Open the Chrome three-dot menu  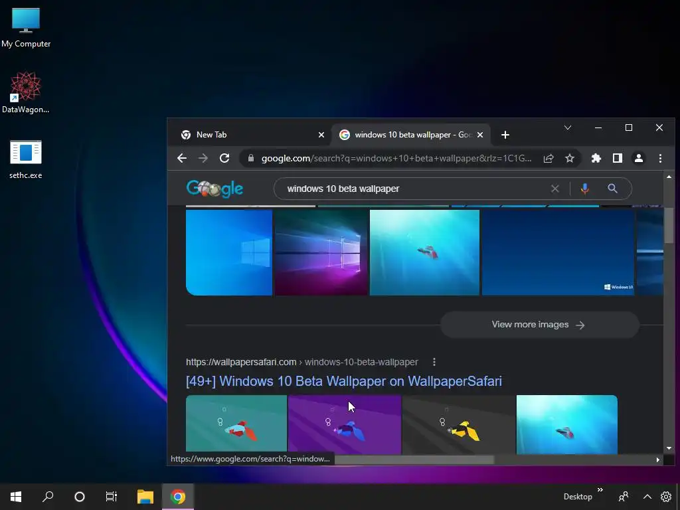pyautogui.click(x=660, y=158)
